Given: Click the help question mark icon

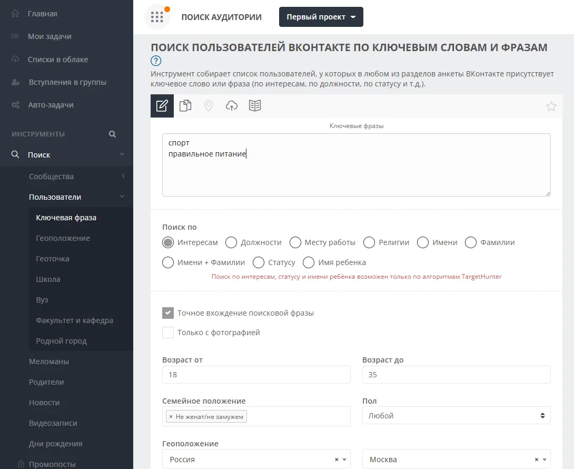Looking at the screenshot, I should (x=156, y=61).
